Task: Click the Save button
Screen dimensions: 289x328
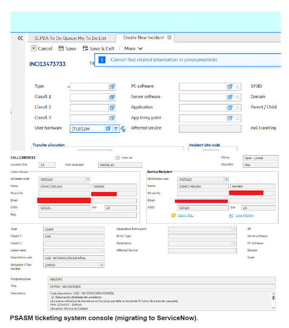Action: point(67,48)
